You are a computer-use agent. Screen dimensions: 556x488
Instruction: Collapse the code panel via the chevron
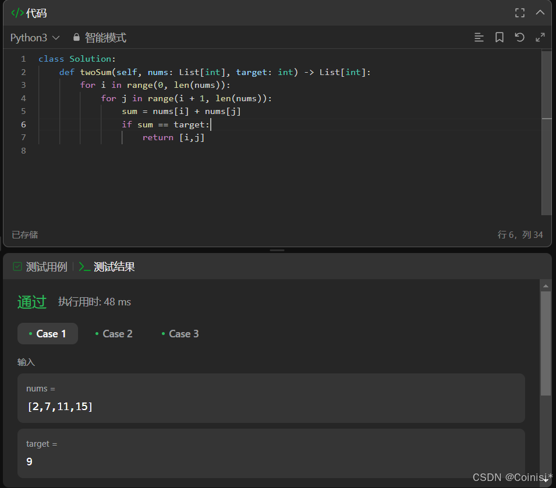[540, 12]
